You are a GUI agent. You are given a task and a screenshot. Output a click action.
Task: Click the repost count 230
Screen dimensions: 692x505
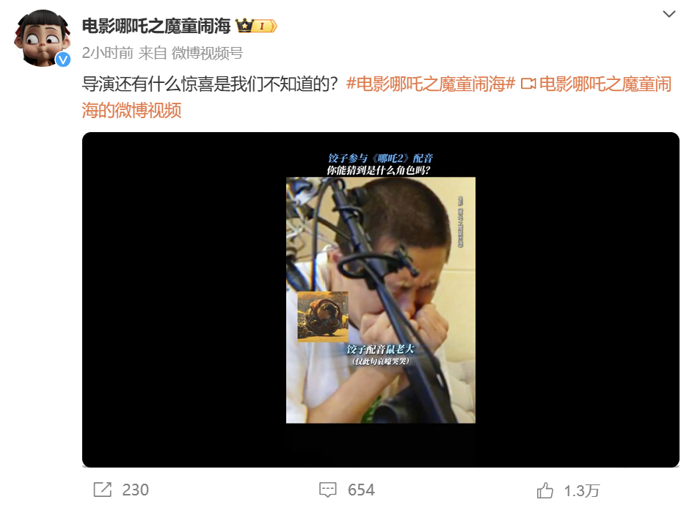click(136, 490)
